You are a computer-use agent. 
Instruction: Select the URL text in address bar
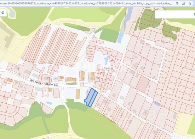click(87, 3)
